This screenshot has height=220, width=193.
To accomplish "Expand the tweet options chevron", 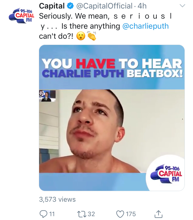I will pyautogui.click(x=182, y=6).
